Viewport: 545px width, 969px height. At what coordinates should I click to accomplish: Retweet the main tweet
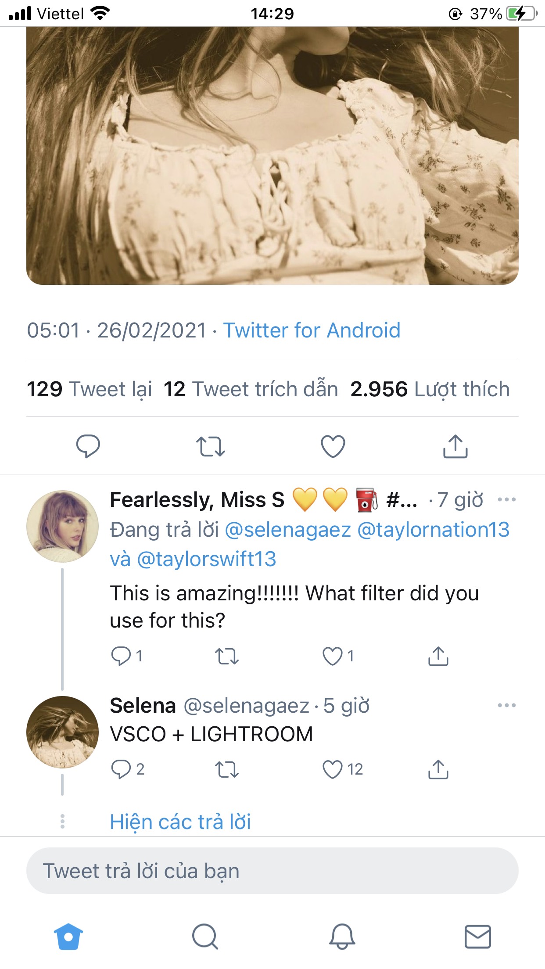click(x=210, y=446)
